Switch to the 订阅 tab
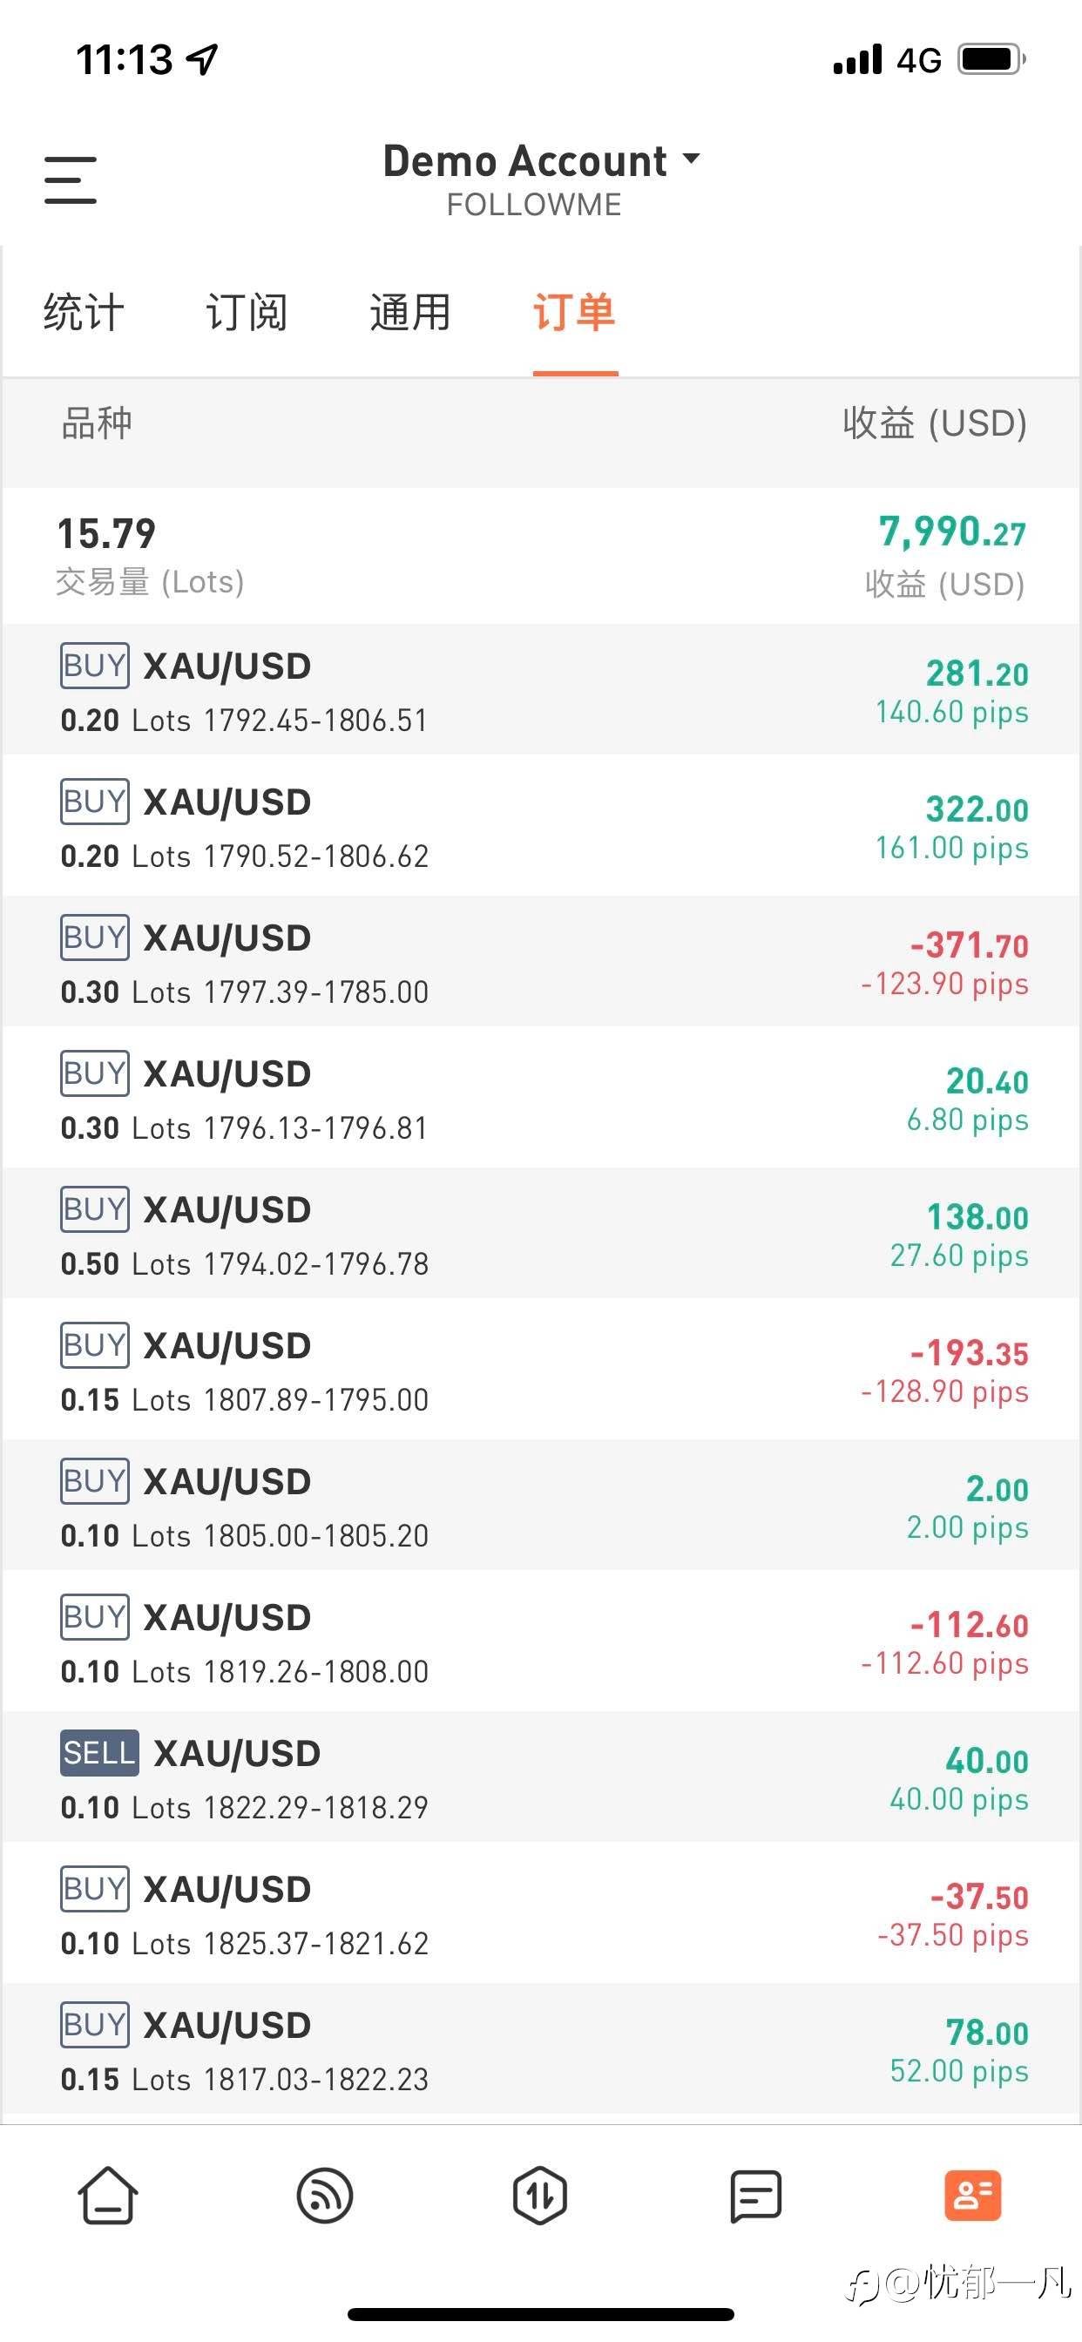The image size is (1082, 2342). tap(247, 312)
